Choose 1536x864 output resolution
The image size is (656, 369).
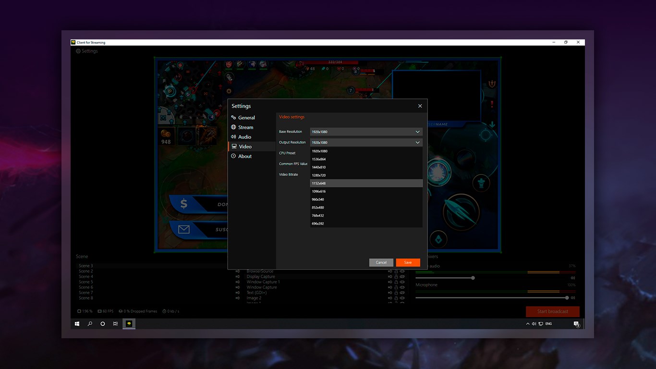[x=366, y=159]
